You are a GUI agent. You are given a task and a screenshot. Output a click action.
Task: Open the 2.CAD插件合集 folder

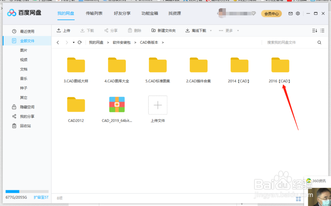pos(198,65)
